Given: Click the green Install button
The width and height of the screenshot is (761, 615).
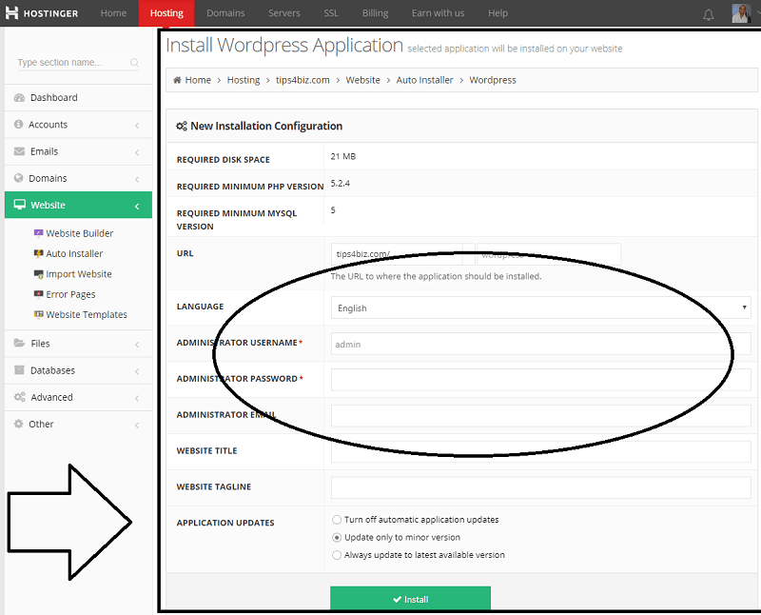Looking at the screenshot, I should pos(410,599).
